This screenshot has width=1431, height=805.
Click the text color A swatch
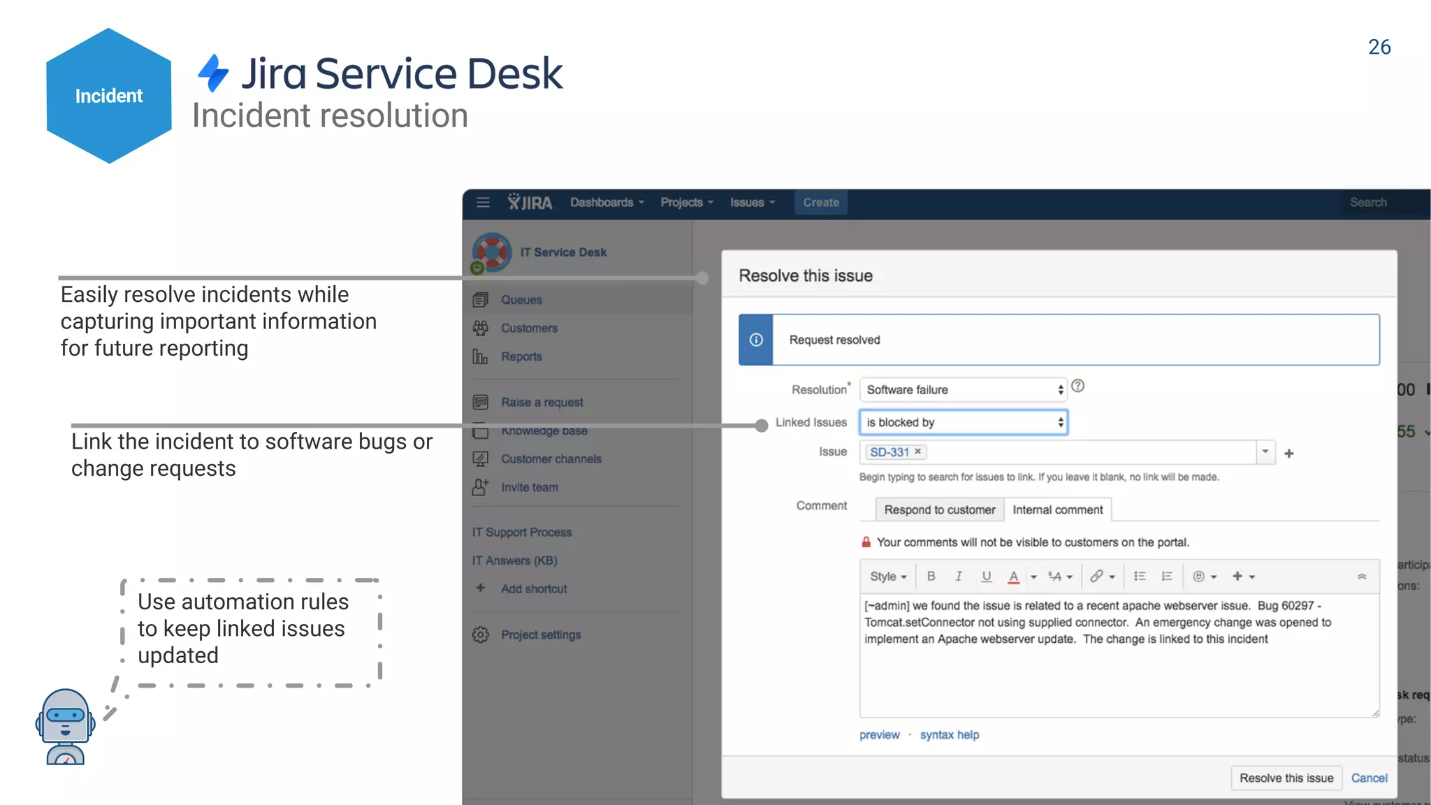click(x=1013, y=576)
